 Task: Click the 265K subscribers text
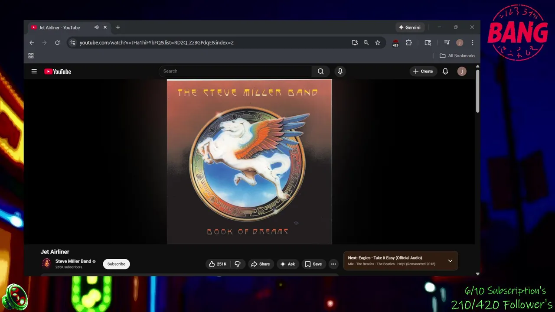coord(69,267)
